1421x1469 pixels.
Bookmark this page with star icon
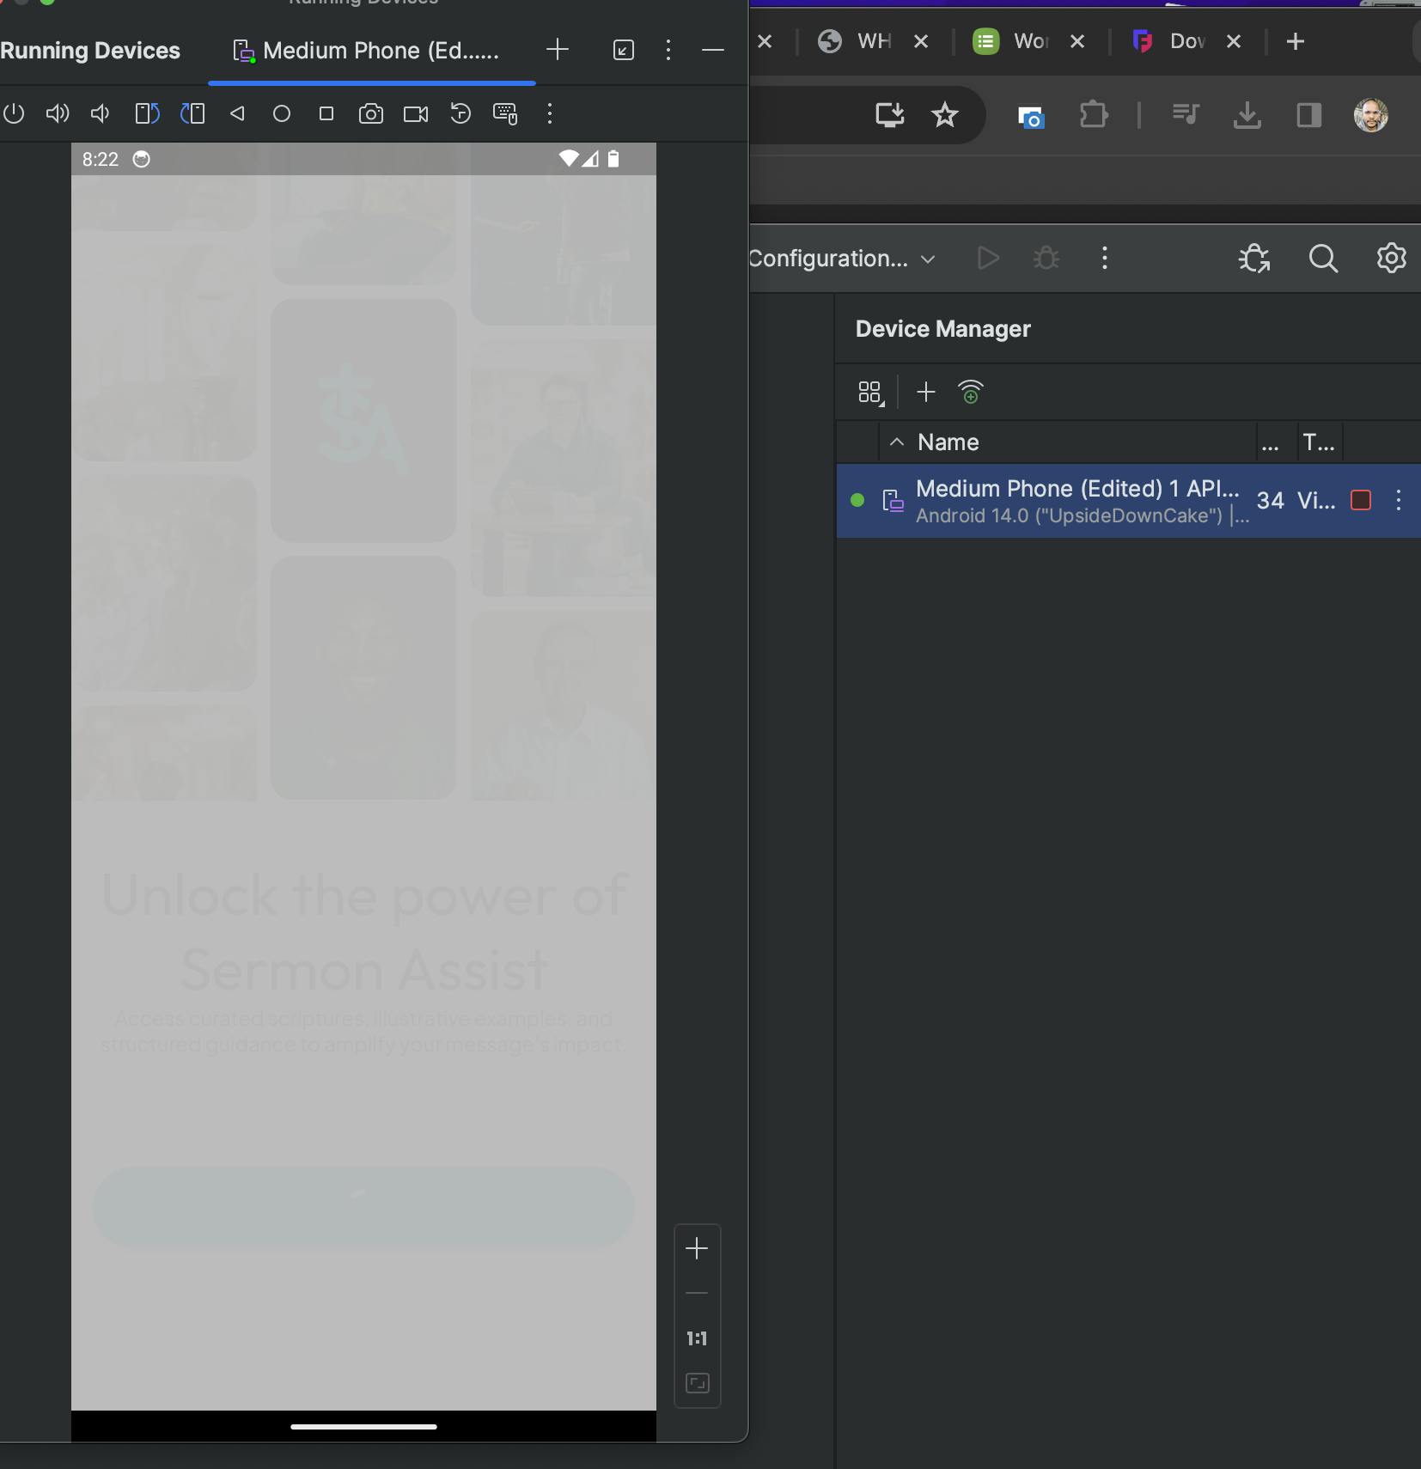pyautogui.click(x=945, y=114)
